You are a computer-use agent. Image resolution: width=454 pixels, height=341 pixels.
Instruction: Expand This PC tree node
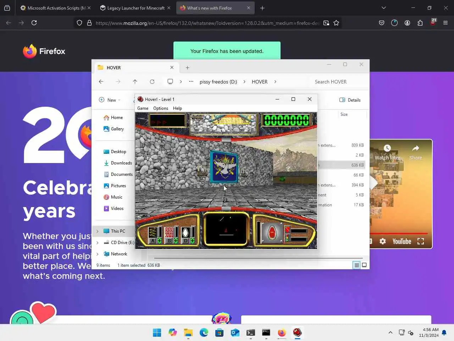(98, 231)
